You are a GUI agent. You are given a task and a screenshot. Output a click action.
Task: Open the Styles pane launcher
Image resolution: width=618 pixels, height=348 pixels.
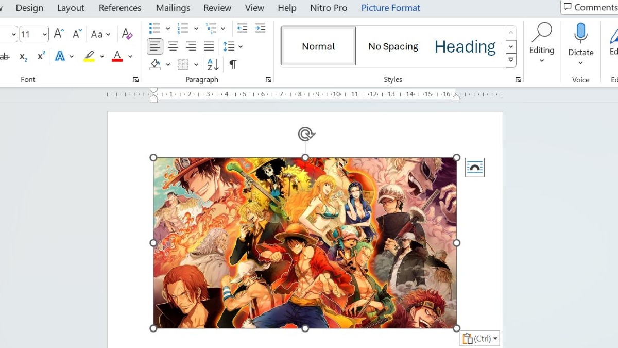pos(518,80)
